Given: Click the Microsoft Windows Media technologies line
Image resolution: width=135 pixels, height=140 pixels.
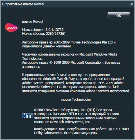Looking at the screenshot, I should click(70, 54).
